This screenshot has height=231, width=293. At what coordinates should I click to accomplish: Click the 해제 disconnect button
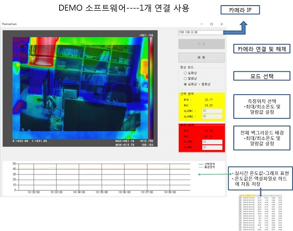coord(201,57)
